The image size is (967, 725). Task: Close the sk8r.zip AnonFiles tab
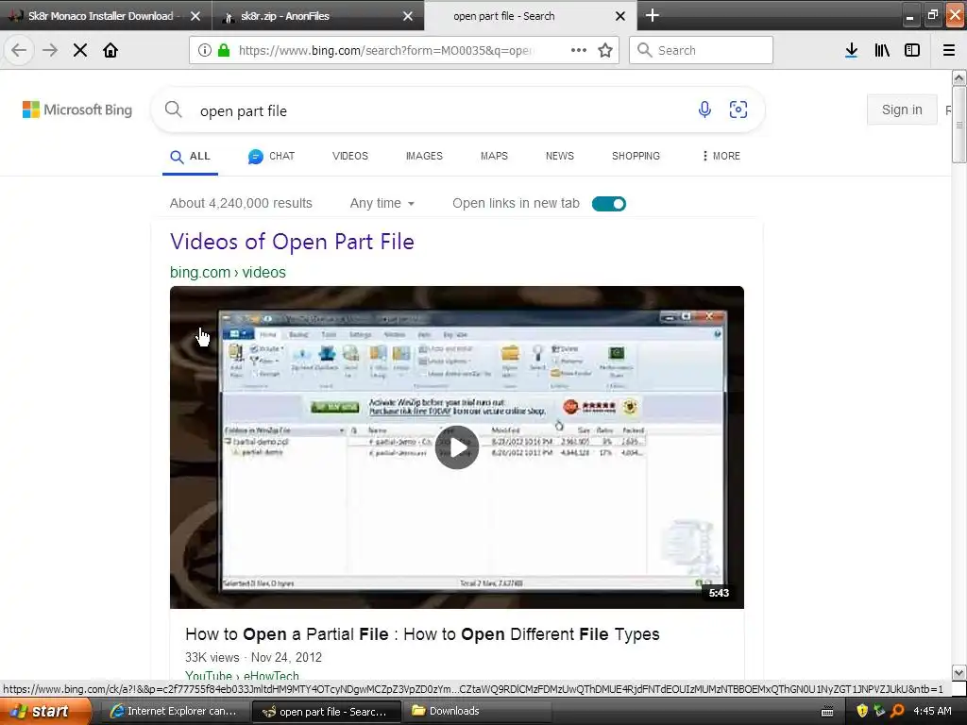click(x=408, y=16)
